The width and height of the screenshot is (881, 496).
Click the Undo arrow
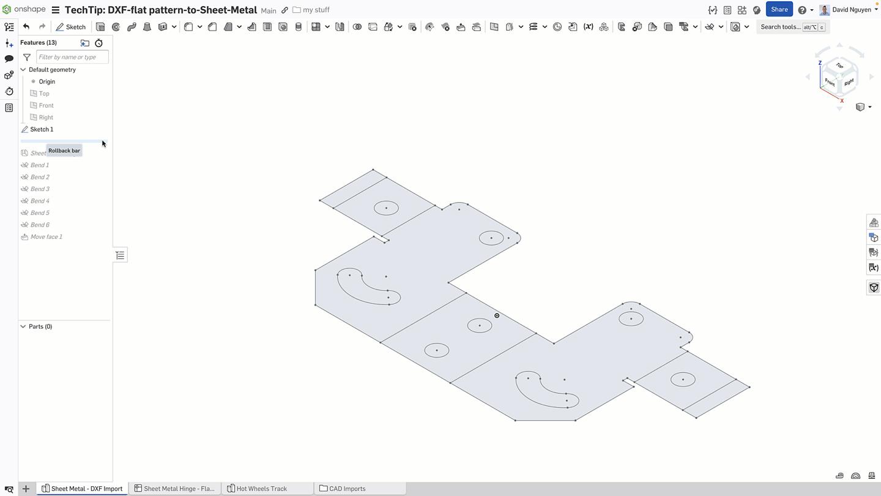26,27
